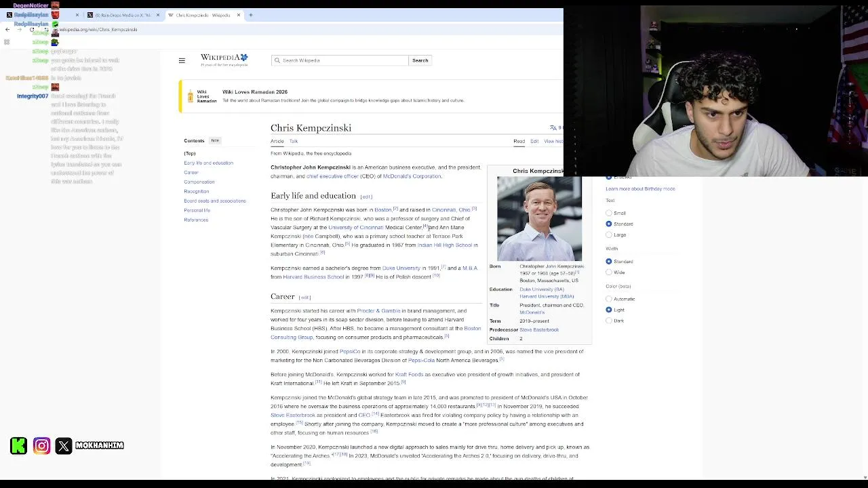The width and height of the screenshot is (868, 488).
Task: Close the Chris Kempczinski Wikipedia tab
Action: coord(239,15)
